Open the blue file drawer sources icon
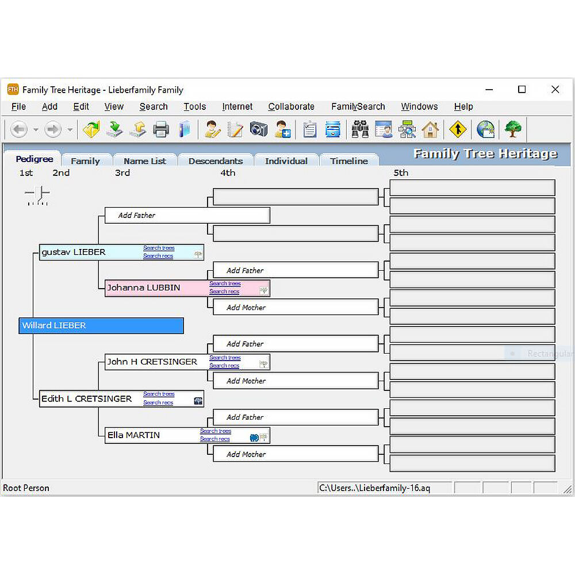575x575 pixels. (332, 129)
